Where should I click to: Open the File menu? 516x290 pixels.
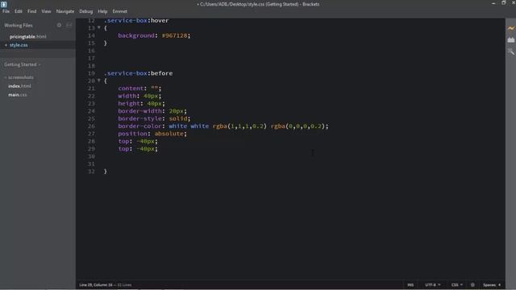[x=6, y=11]
